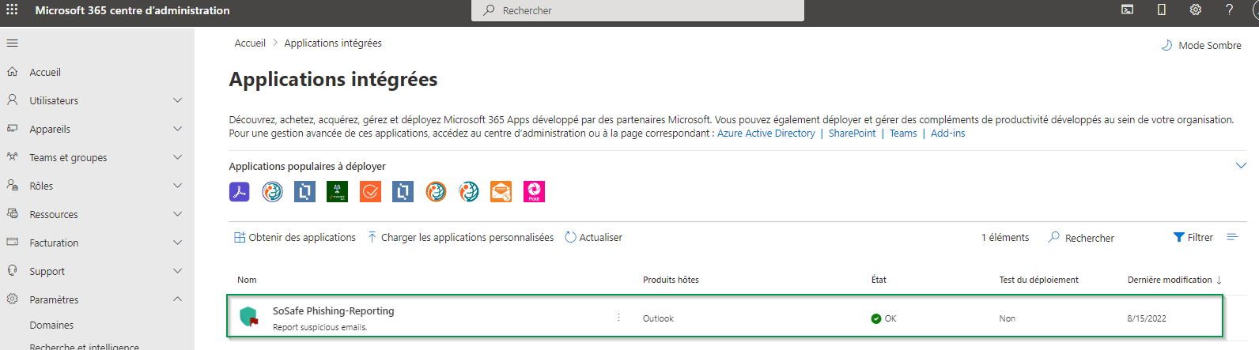Click the pink Polkit app icon

click(534, 192)
